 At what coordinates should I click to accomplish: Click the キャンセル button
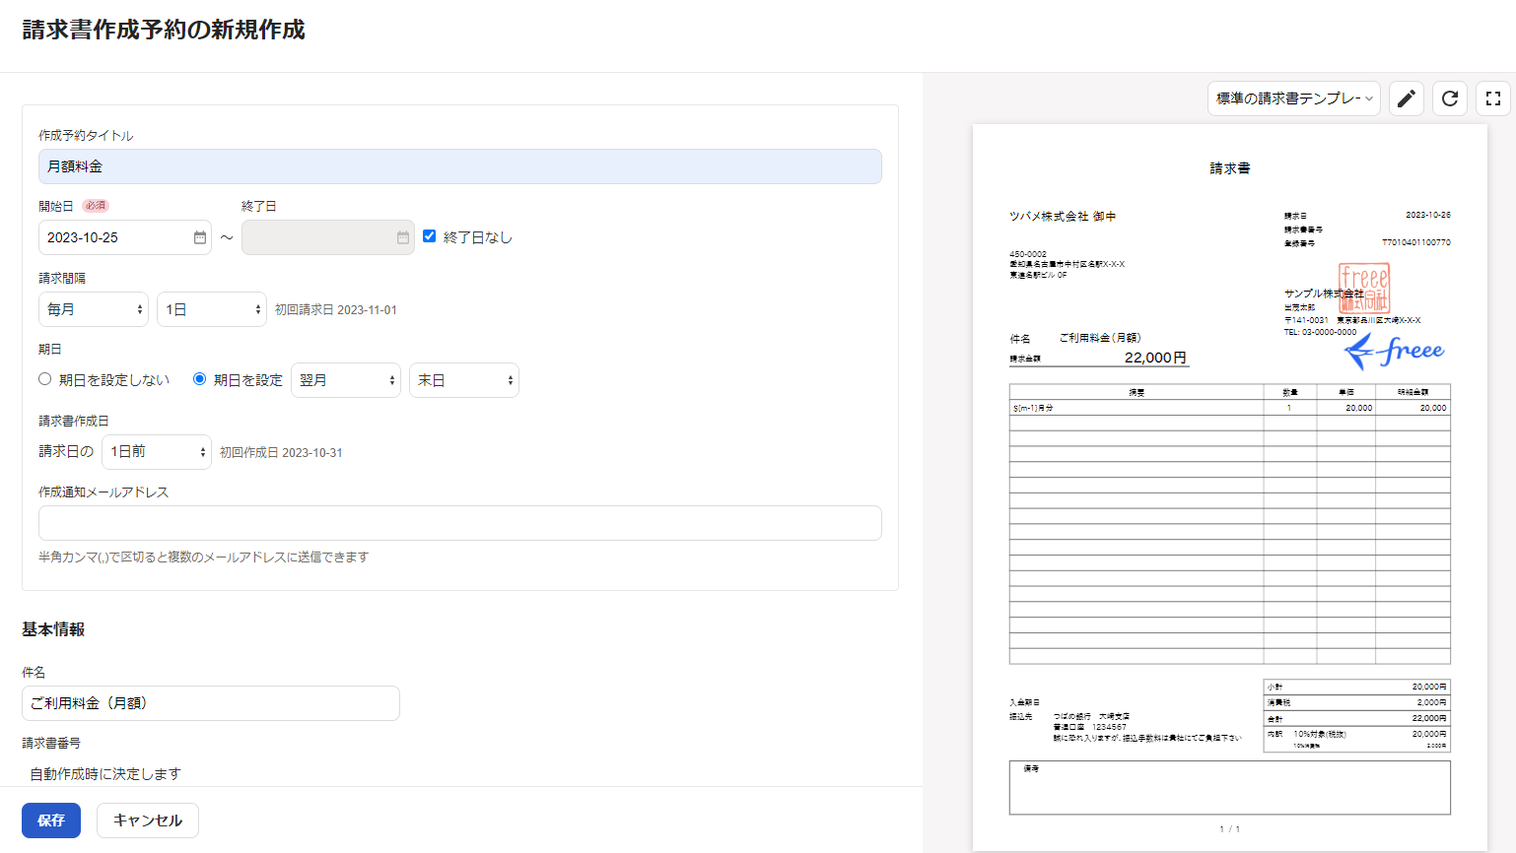point(148,820)
